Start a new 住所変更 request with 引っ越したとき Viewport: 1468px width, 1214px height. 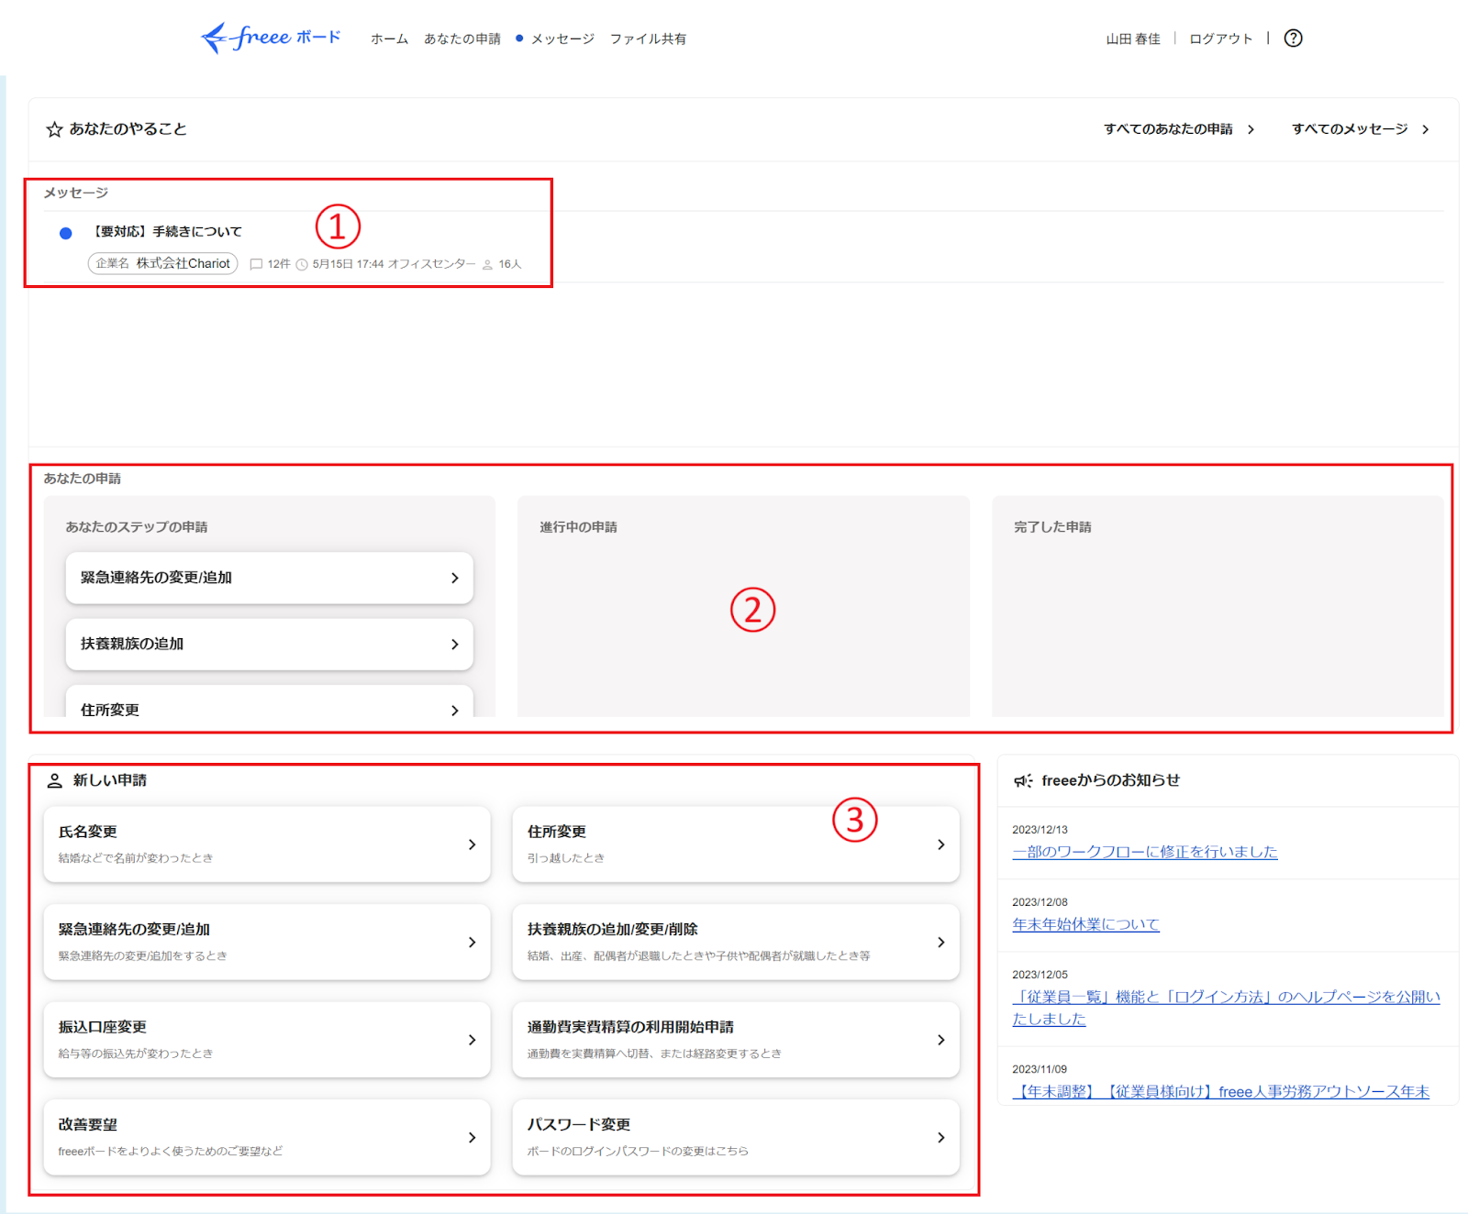click(x=736, y=844)
